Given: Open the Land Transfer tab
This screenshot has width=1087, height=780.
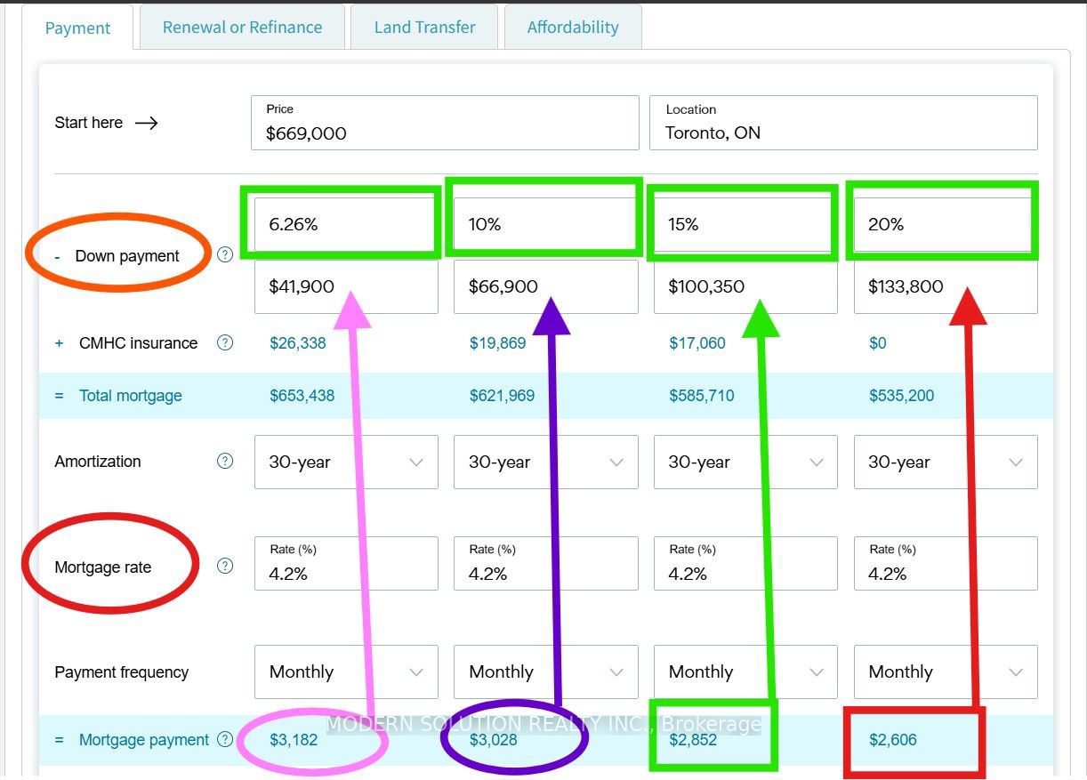Looking at the screenshot, I should coord(424,27).
